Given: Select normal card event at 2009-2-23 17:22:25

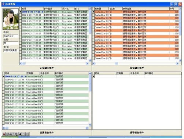Looking at the screenshot, I should point(55,46).
